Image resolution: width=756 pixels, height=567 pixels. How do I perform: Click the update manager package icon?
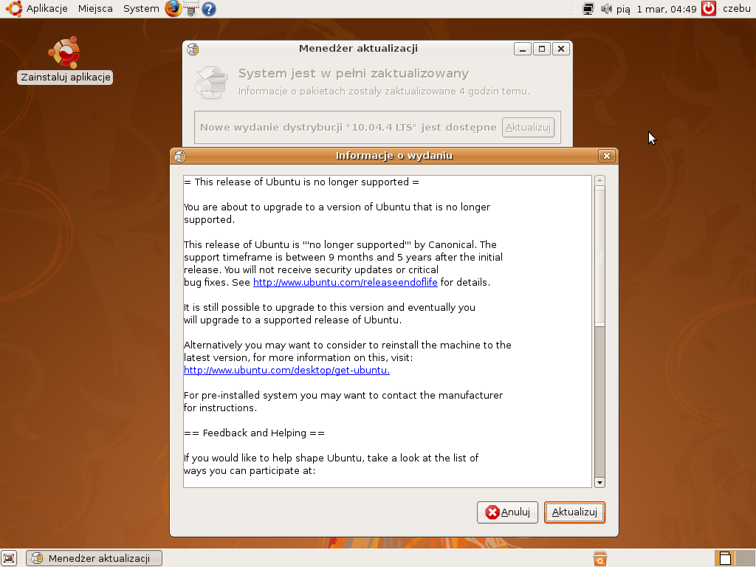(x=211, y=83)
